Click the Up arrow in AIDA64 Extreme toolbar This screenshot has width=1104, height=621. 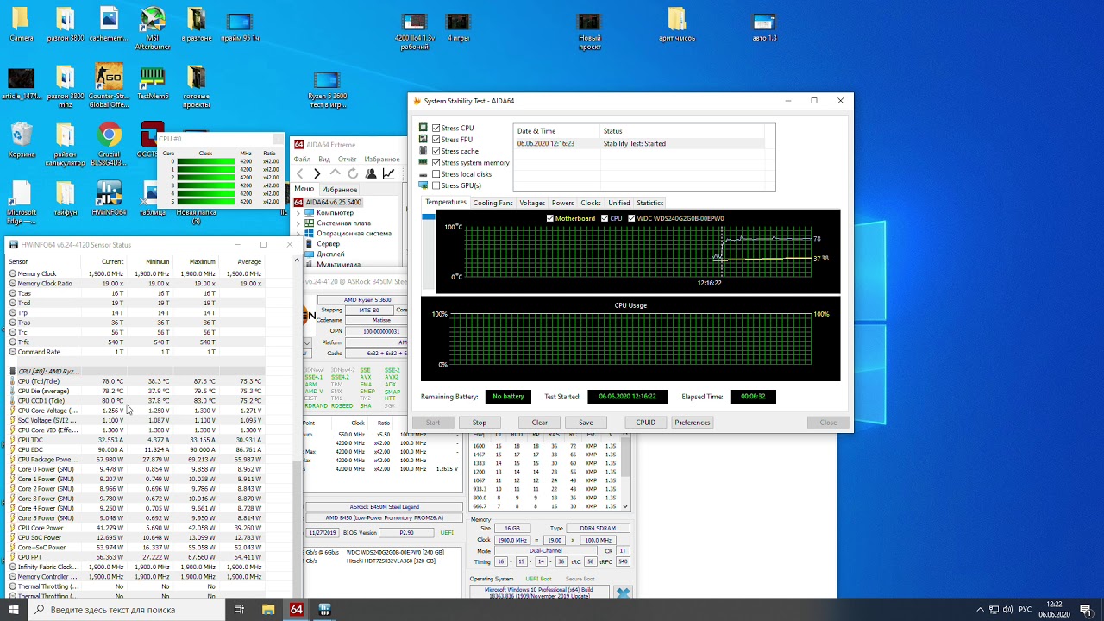[336, 174]
